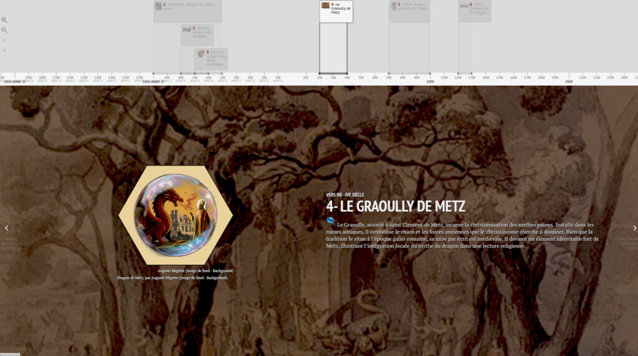Zoom out of the timeline
Viewport: 638px width, 356px height.
[x=4, y=30]
